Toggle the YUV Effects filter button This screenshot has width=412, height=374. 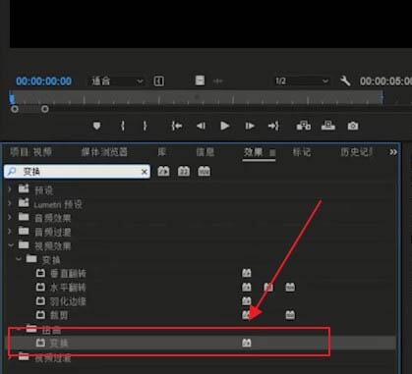pos(204,171)
